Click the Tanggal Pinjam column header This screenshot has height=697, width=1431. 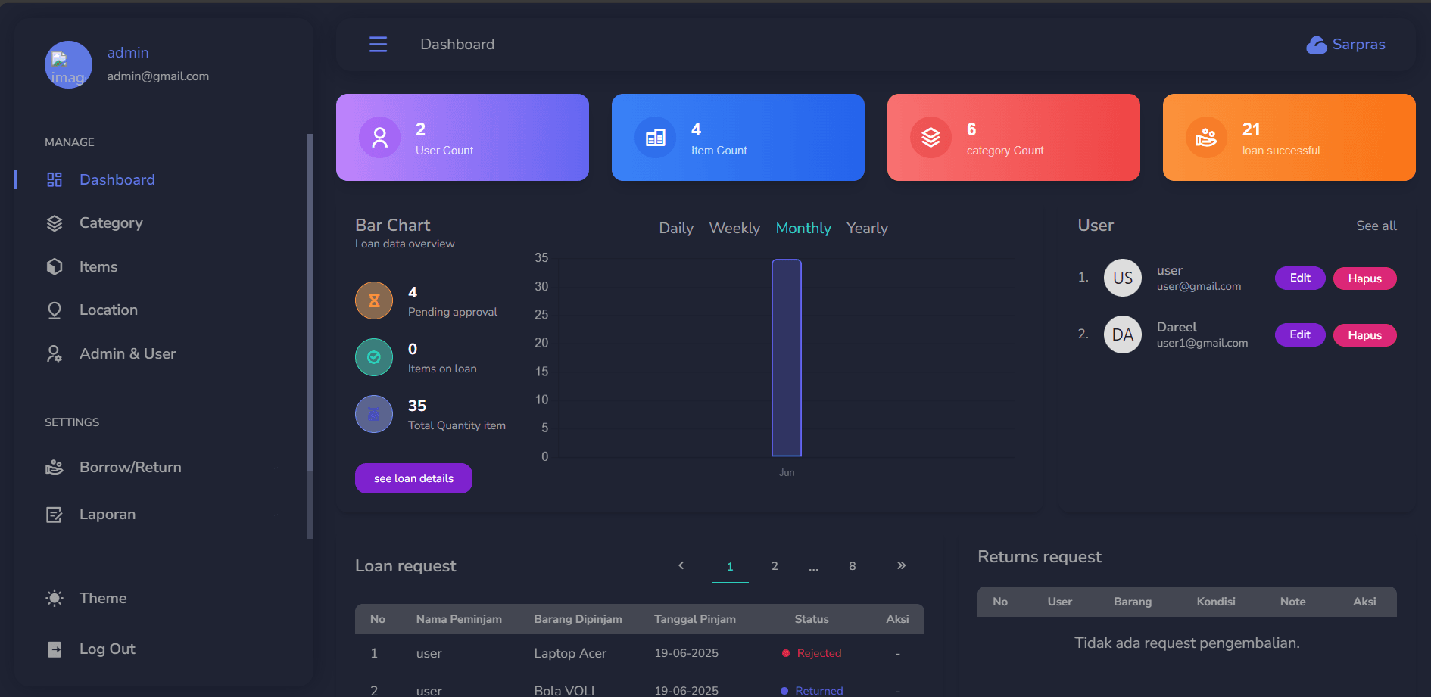(x=695, y=619)
